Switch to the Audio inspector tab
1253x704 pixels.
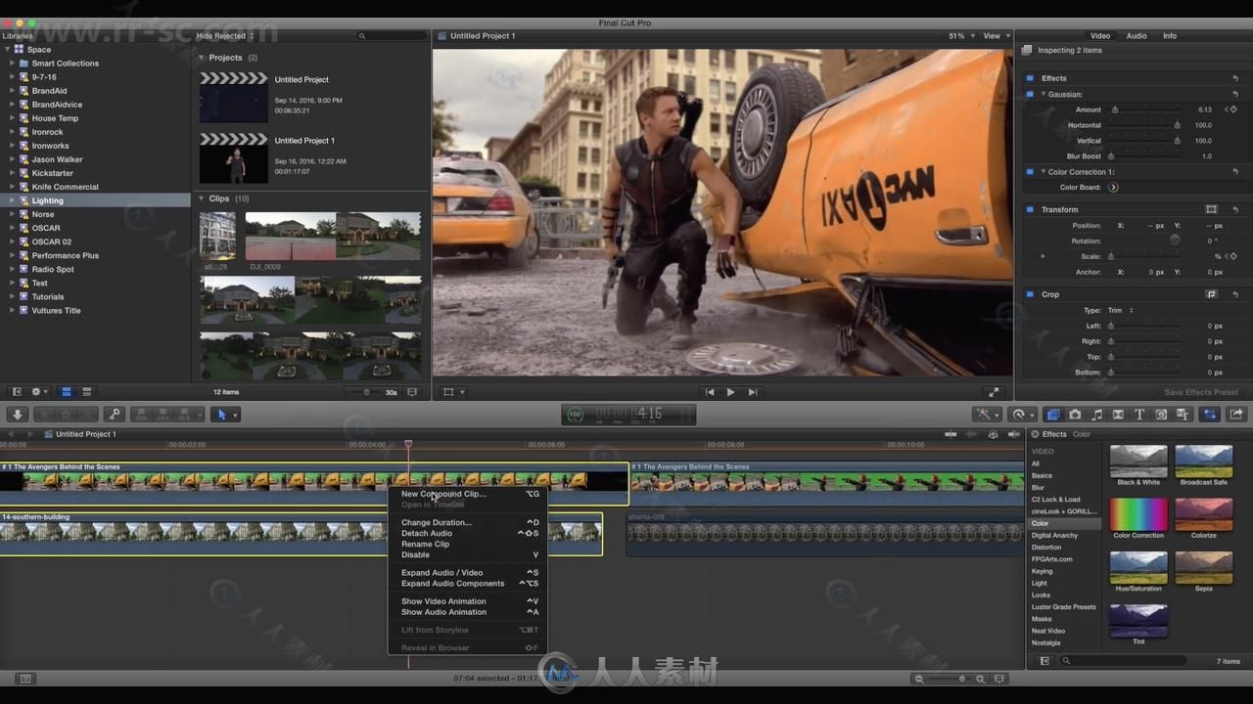[1136, 36]
